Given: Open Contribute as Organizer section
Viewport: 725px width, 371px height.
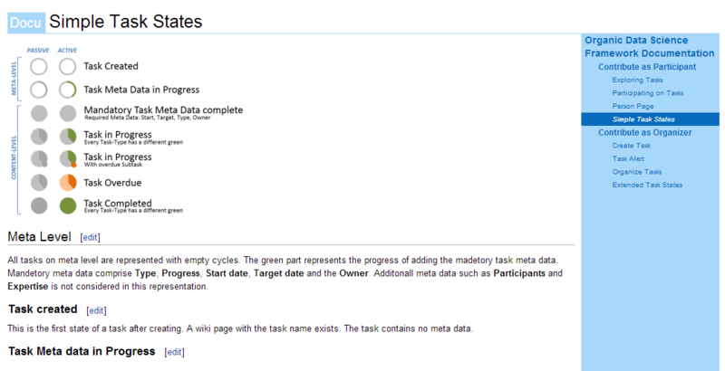Looking at the screenshot, I should pyautogui.click(x=644, y=132).
